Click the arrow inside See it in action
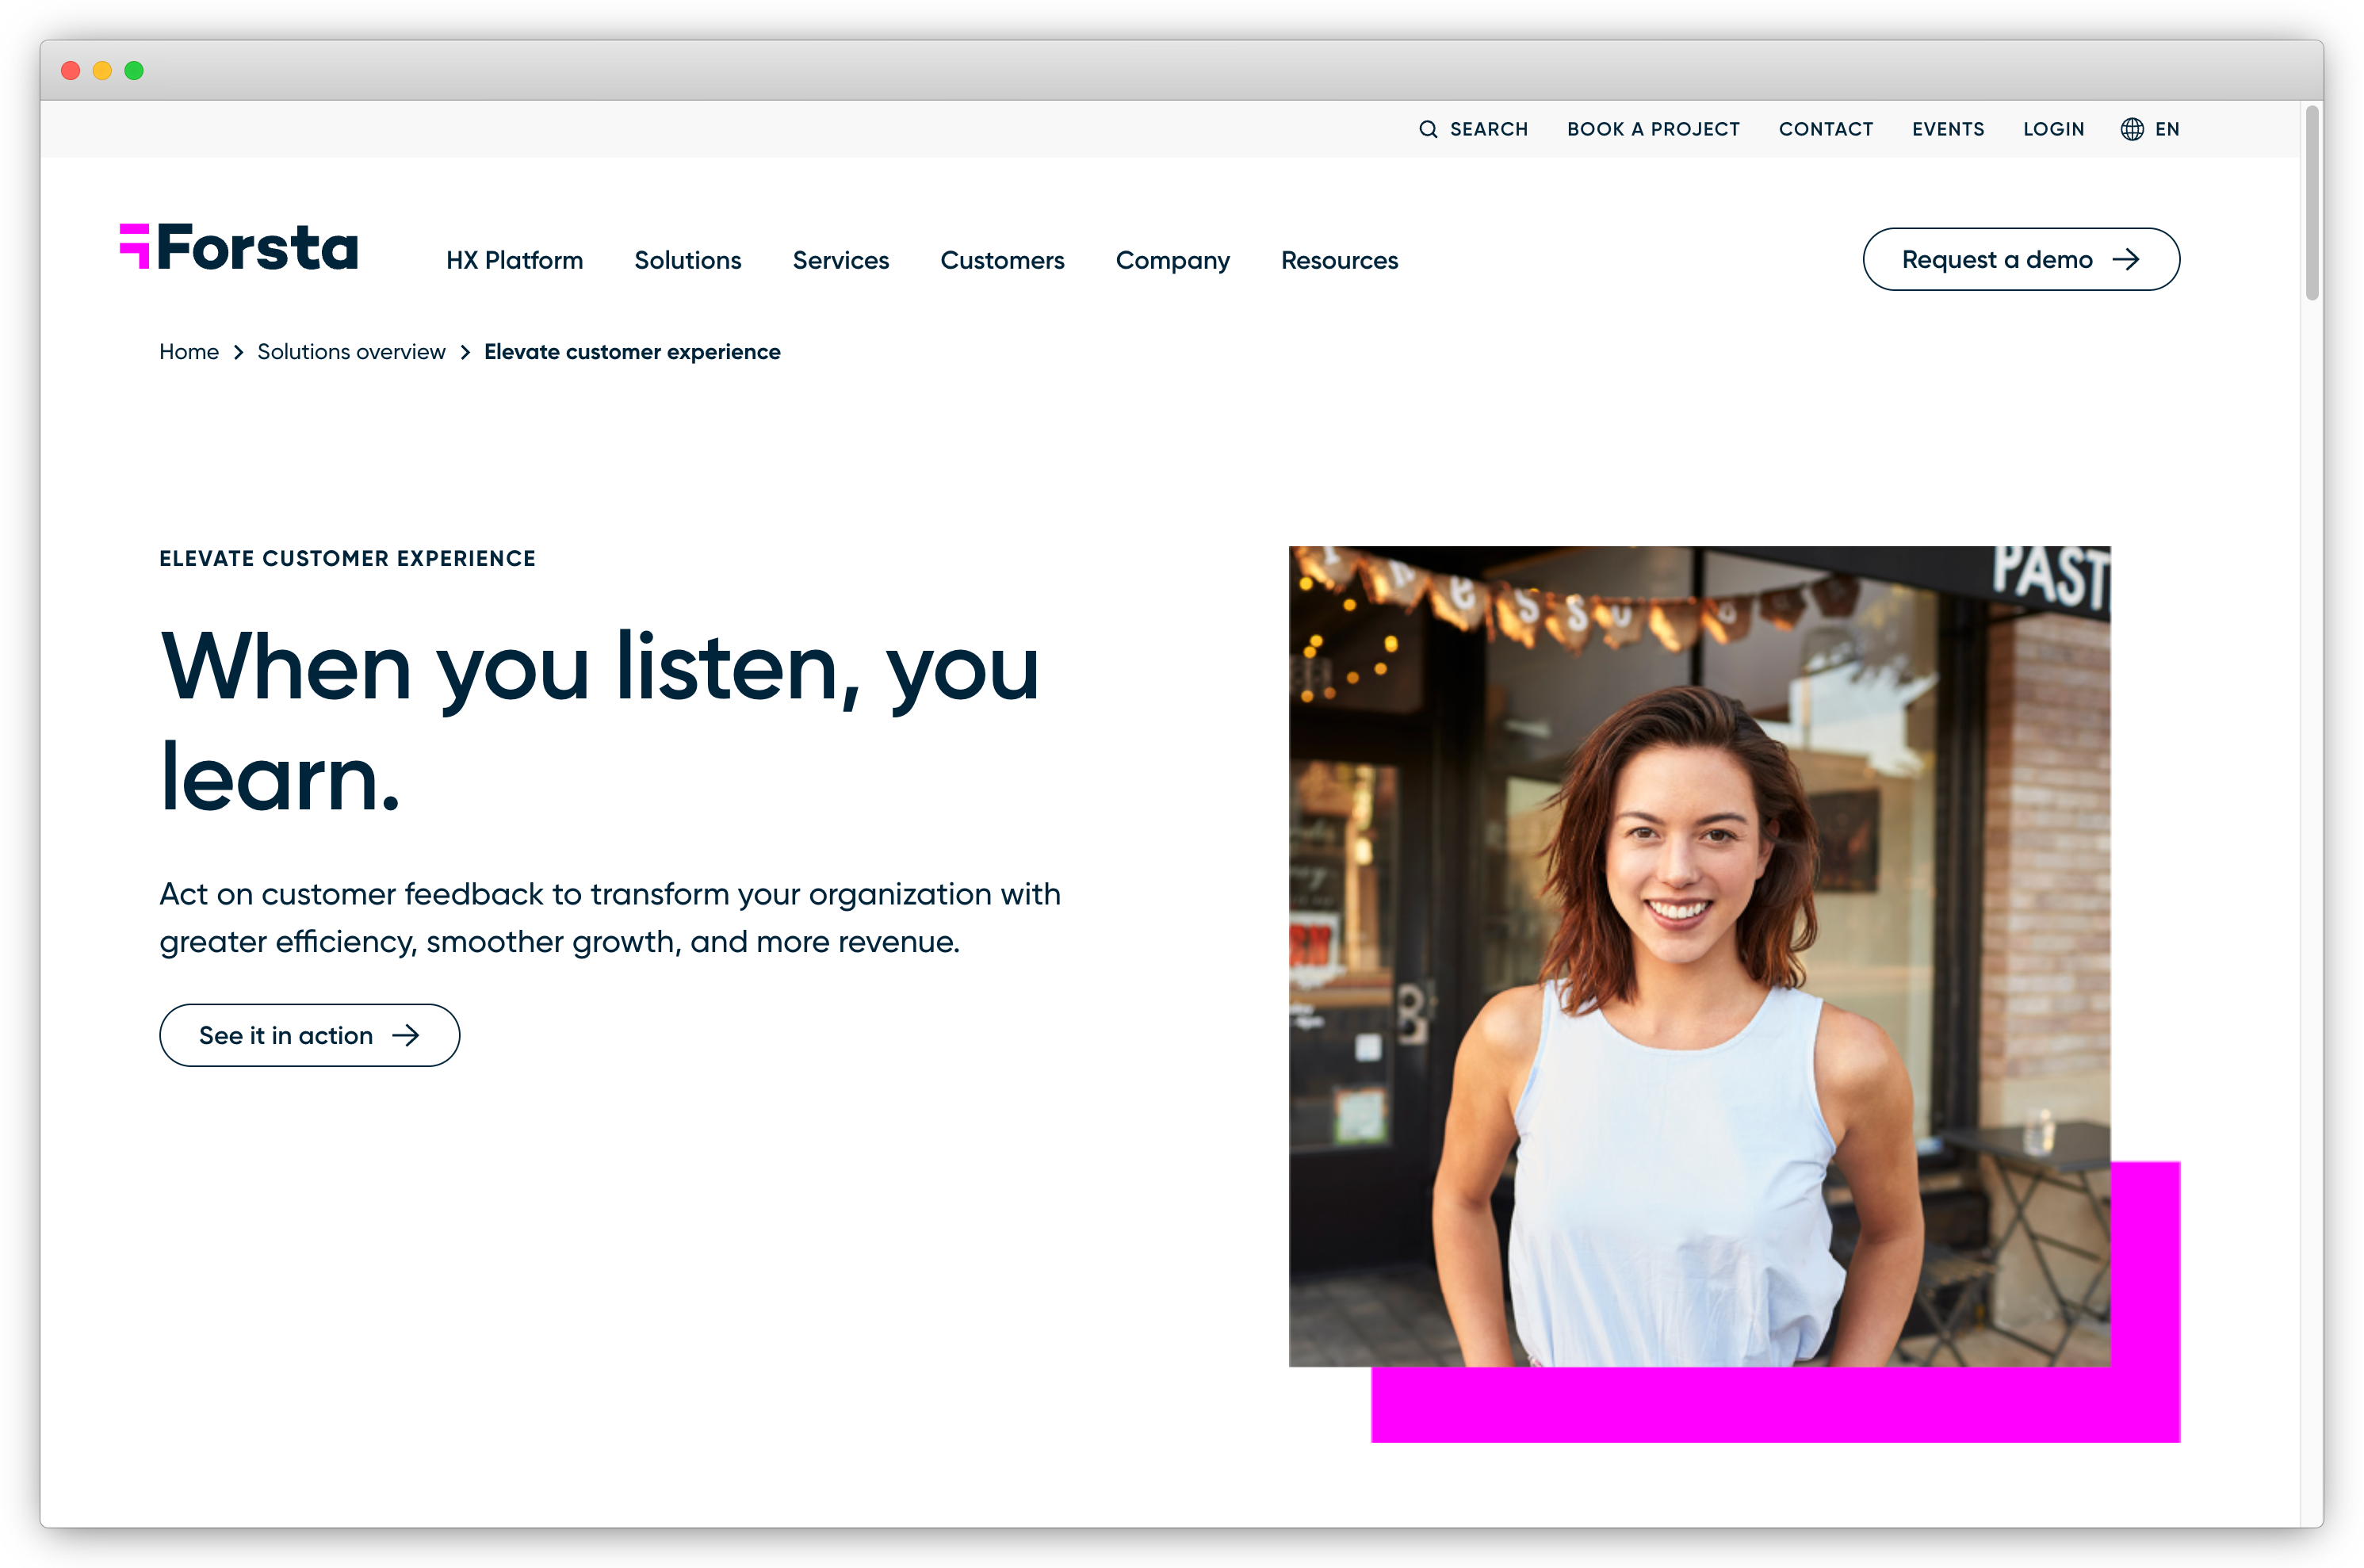 407,1035
